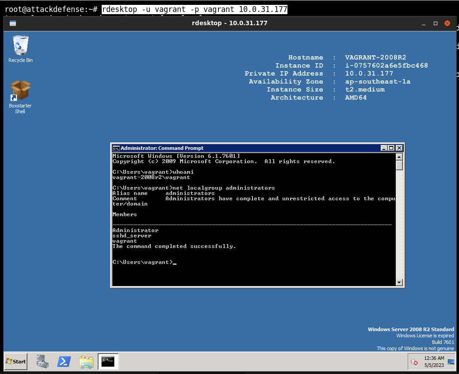459x374 pixels.
Task: Click the muted volume tray icon
Action: (414, 362)
